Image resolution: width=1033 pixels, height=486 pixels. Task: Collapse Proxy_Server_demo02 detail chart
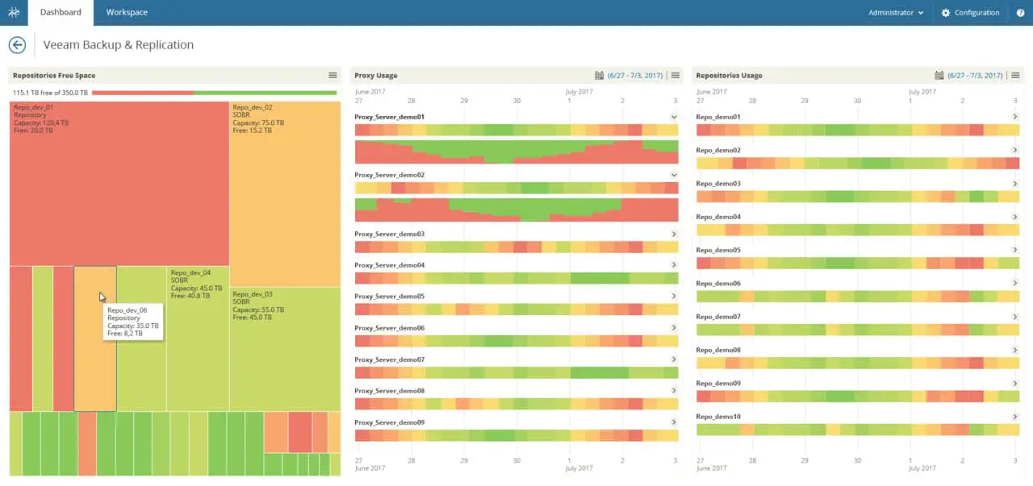pyautogui.click(x=674, y=175)
